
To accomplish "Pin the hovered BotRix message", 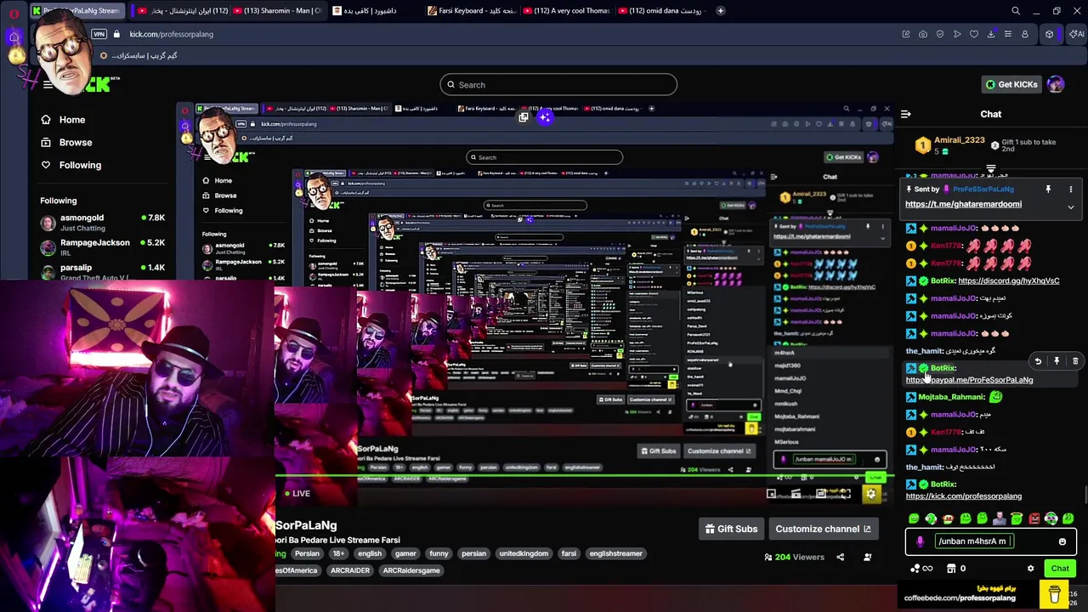I will (x=1057, y=361).
